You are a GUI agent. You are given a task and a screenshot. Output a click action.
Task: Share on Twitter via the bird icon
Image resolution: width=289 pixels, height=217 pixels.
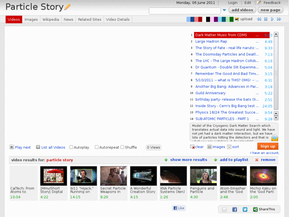(x=245, y=209)
